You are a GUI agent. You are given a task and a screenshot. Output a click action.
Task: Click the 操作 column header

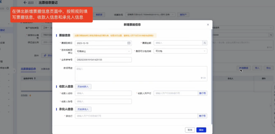(264, 79)
